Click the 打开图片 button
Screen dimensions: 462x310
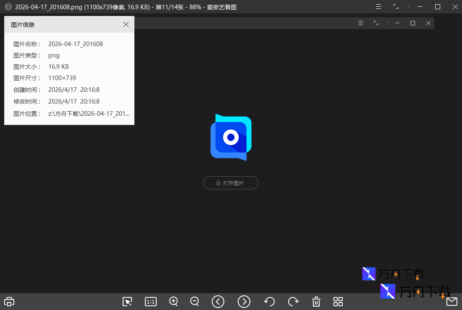[x=231, y=182]
